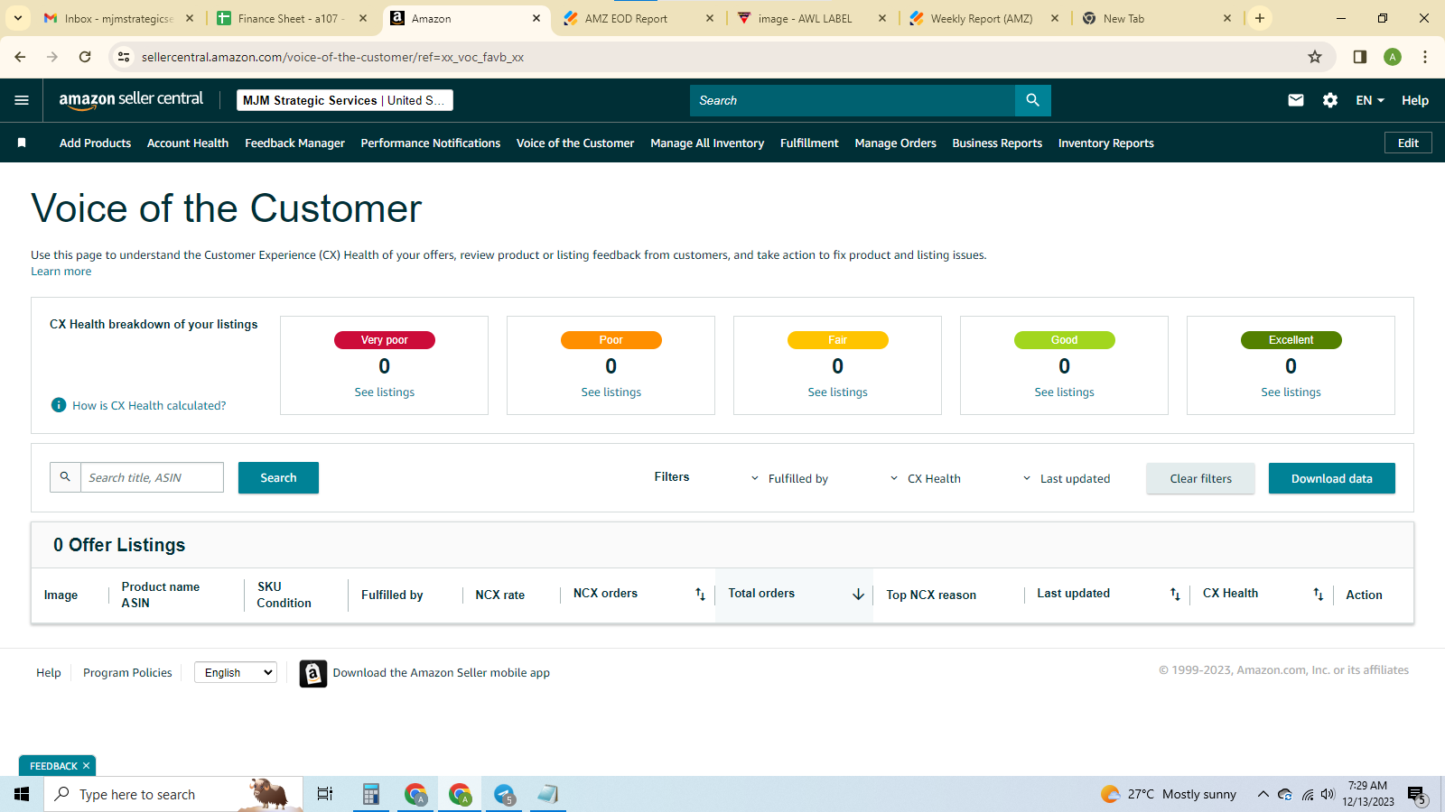Open Add Products in navigation bar

tap(95, 143)
